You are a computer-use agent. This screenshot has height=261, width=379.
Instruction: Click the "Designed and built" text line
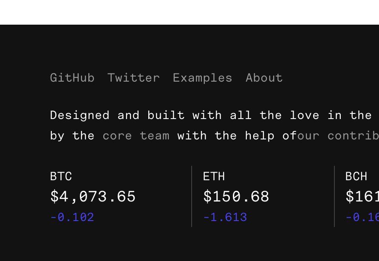215,115
